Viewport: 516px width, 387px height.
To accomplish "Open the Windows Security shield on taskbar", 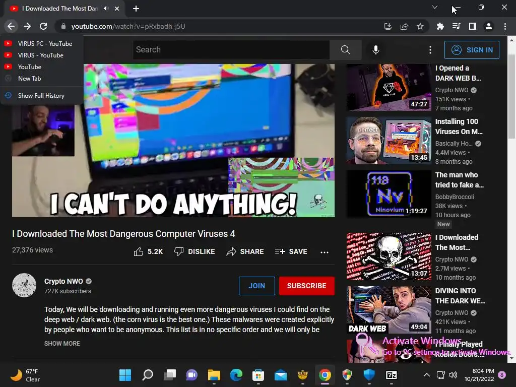I will (369, 375).
